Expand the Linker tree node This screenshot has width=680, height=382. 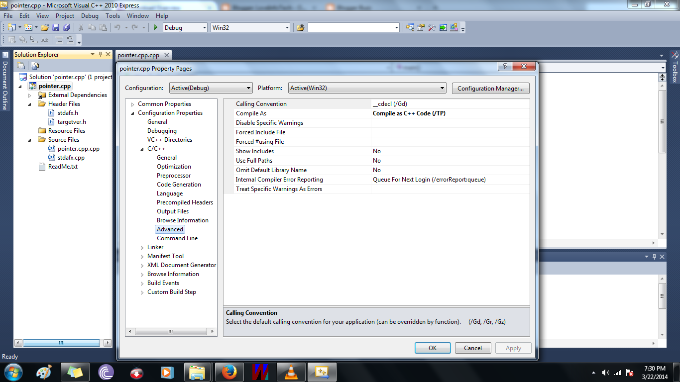tap(142, 248)
